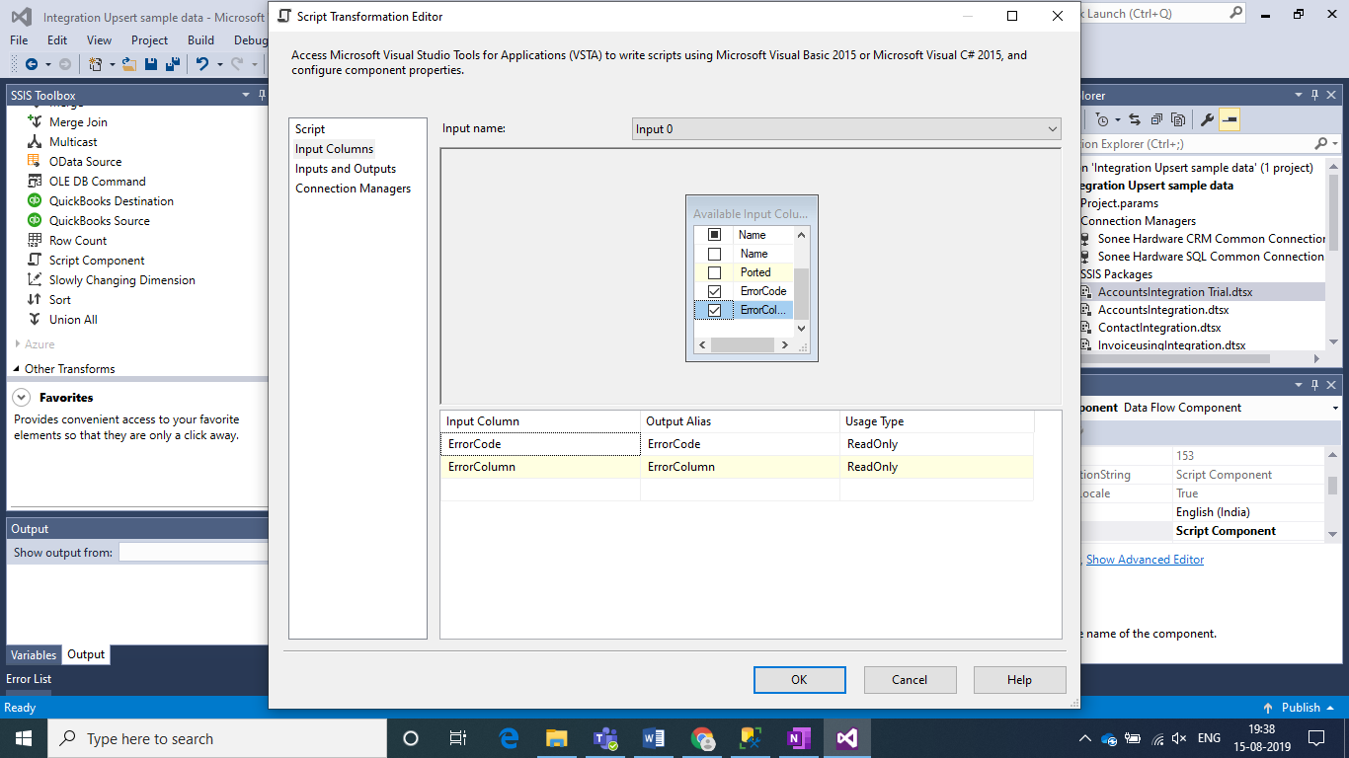The image size is (1349, 758).
Task: Select Script page in editor
Action: [310, 129]
